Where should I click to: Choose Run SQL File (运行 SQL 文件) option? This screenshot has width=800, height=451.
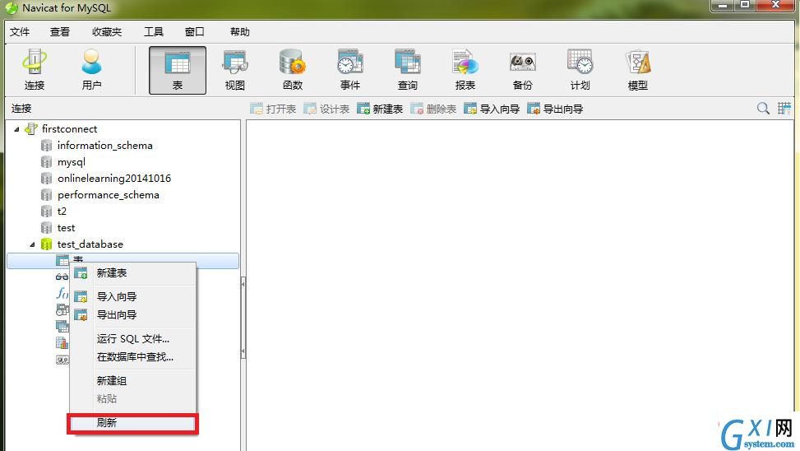pyautogui.click(x=132, y=338)
